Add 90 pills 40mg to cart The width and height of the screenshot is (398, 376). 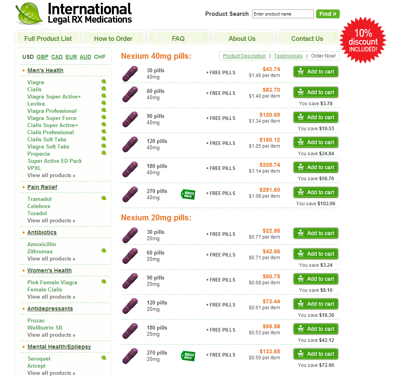[316, 118]
